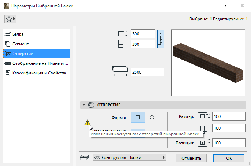Select the Отверстие page in the sidebar

pos(37,54)
